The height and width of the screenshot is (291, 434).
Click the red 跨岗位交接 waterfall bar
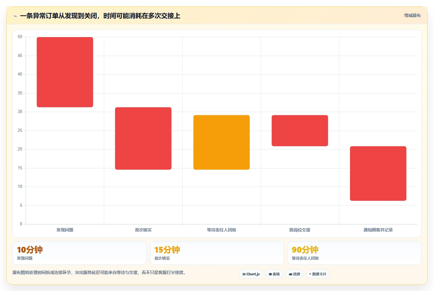pyautogui.click(x=300, y=131)
